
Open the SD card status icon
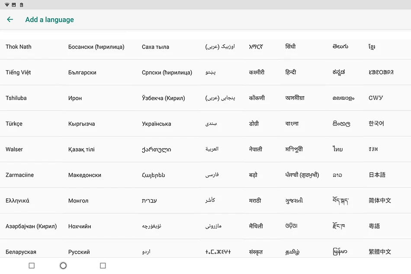point(22,5)
